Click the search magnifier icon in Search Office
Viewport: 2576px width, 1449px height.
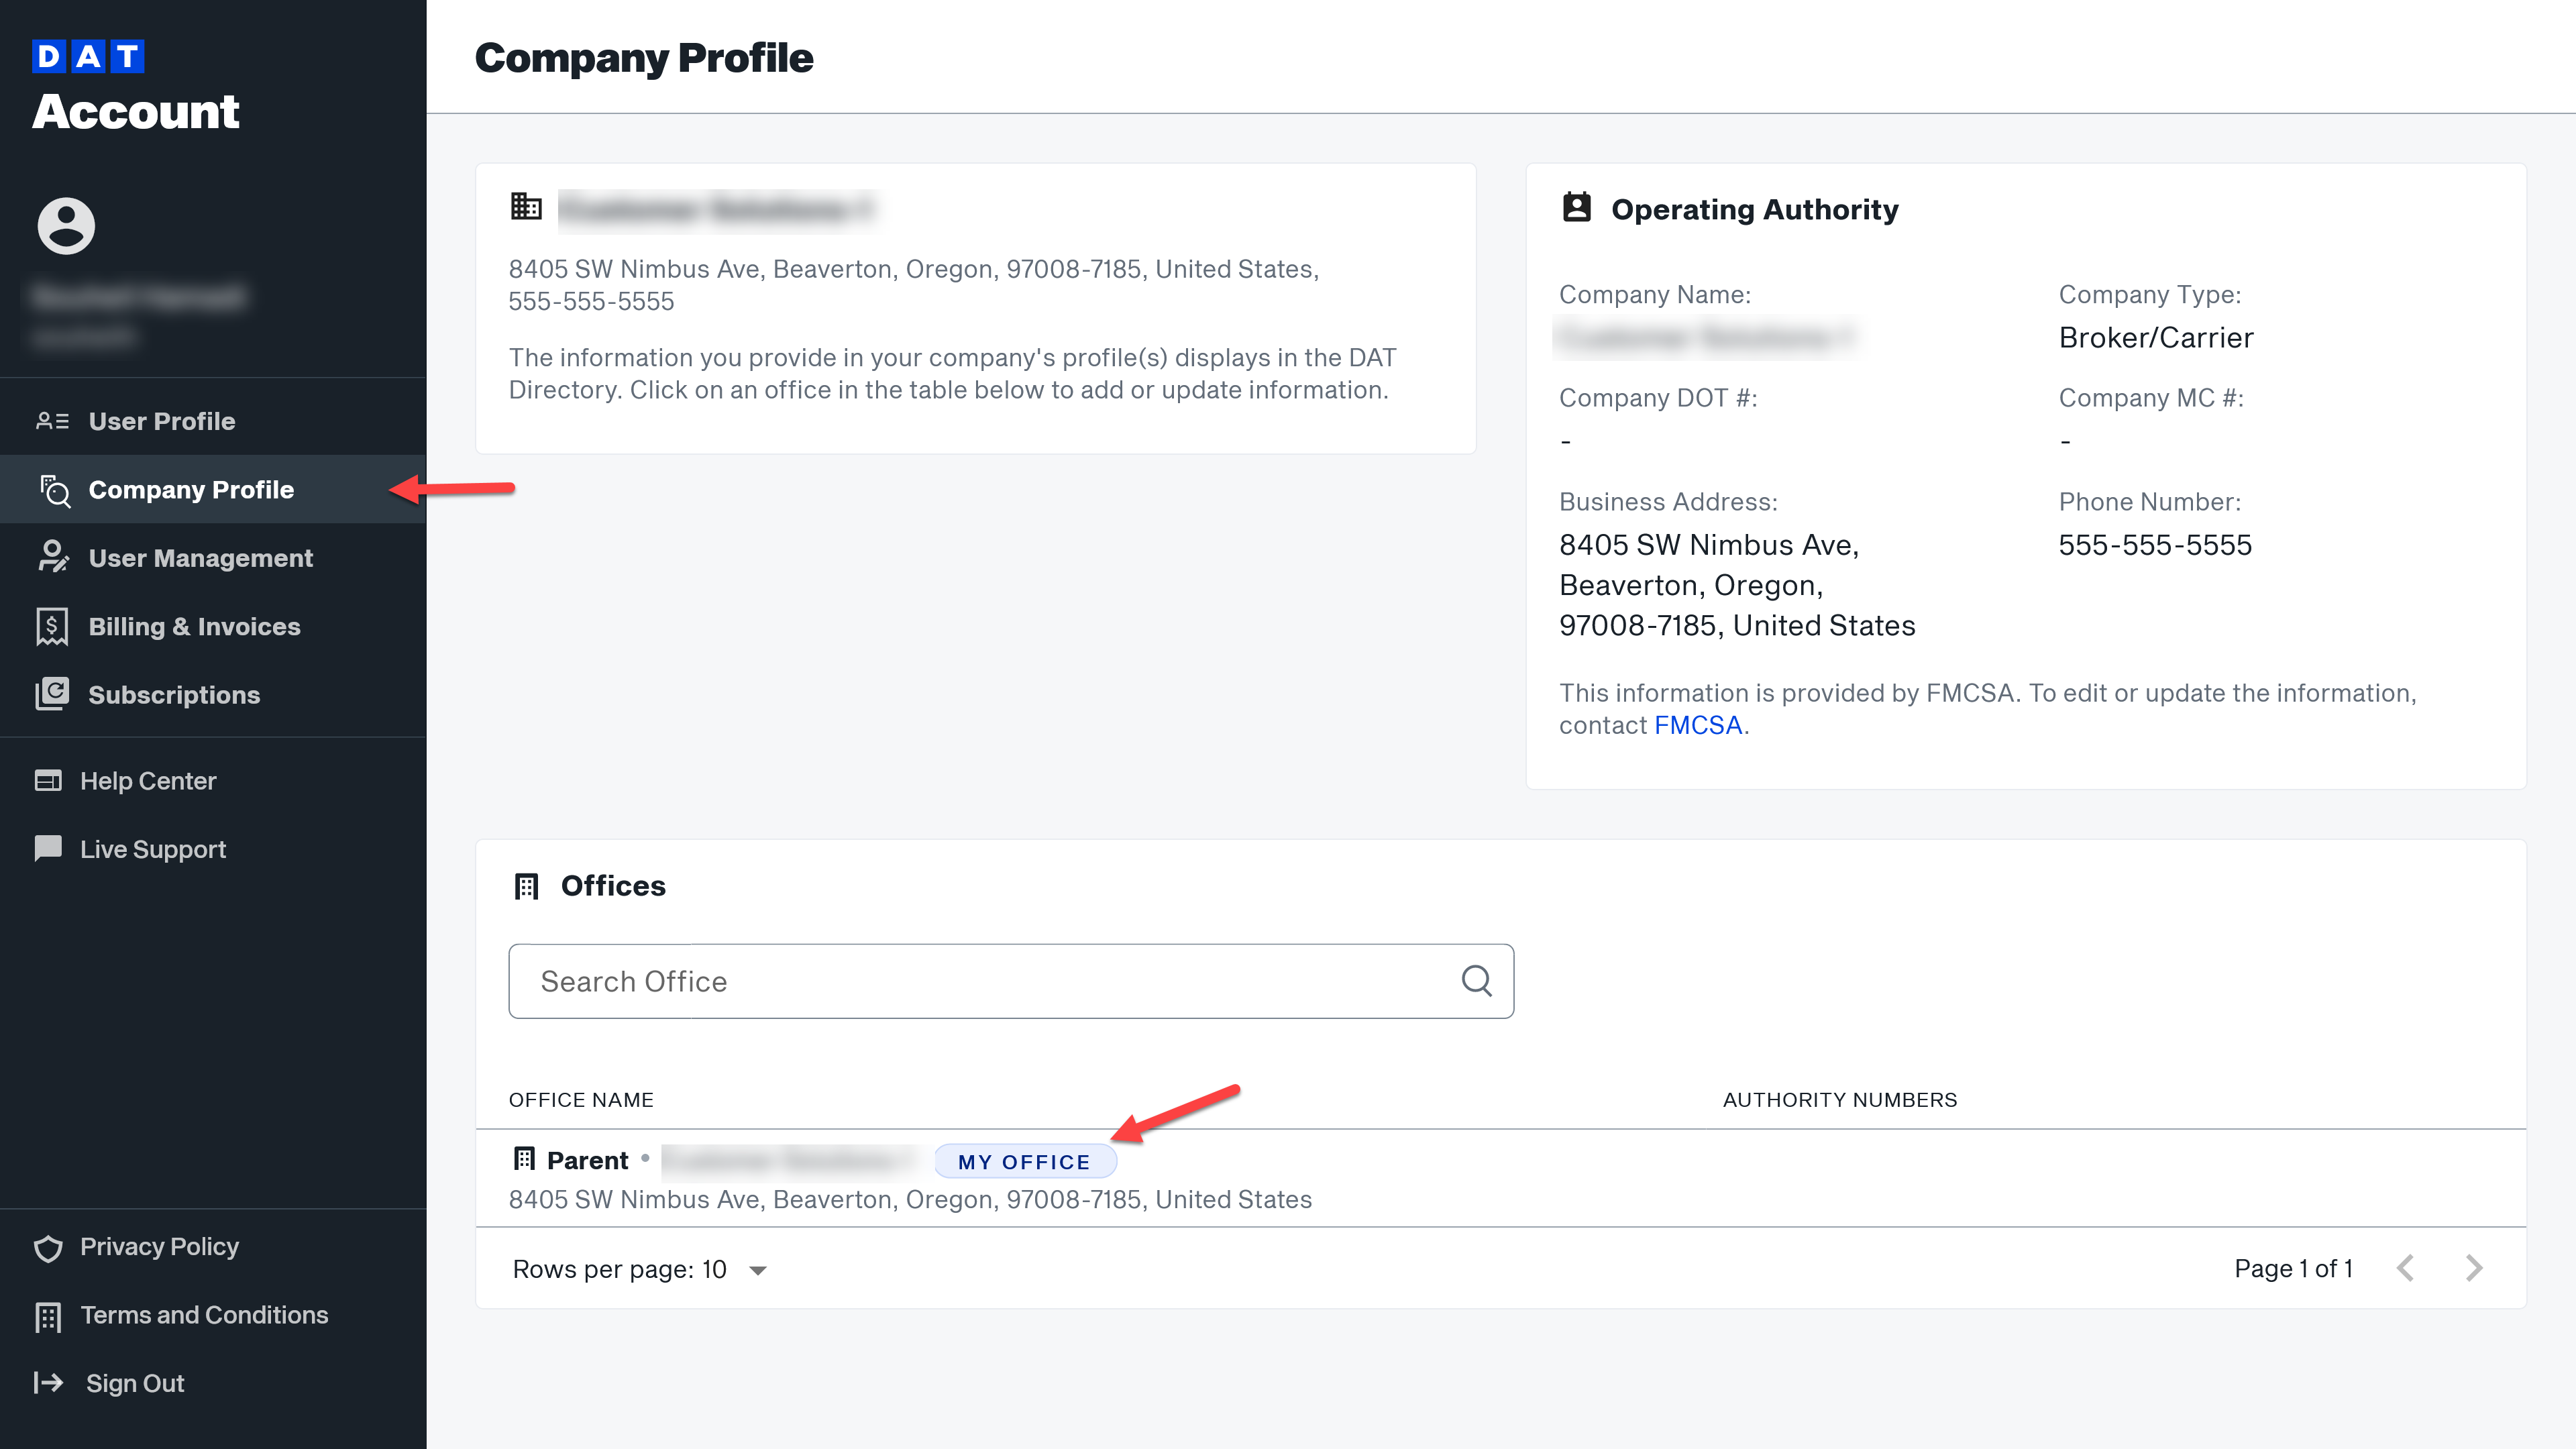1476,980
